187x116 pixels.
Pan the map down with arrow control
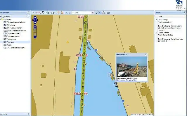click(x=35, y=23)
